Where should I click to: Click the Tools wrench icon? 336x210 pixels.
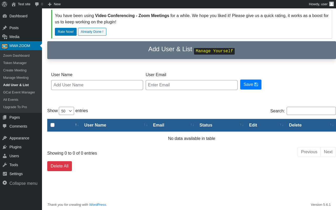(x=5, y=165)
